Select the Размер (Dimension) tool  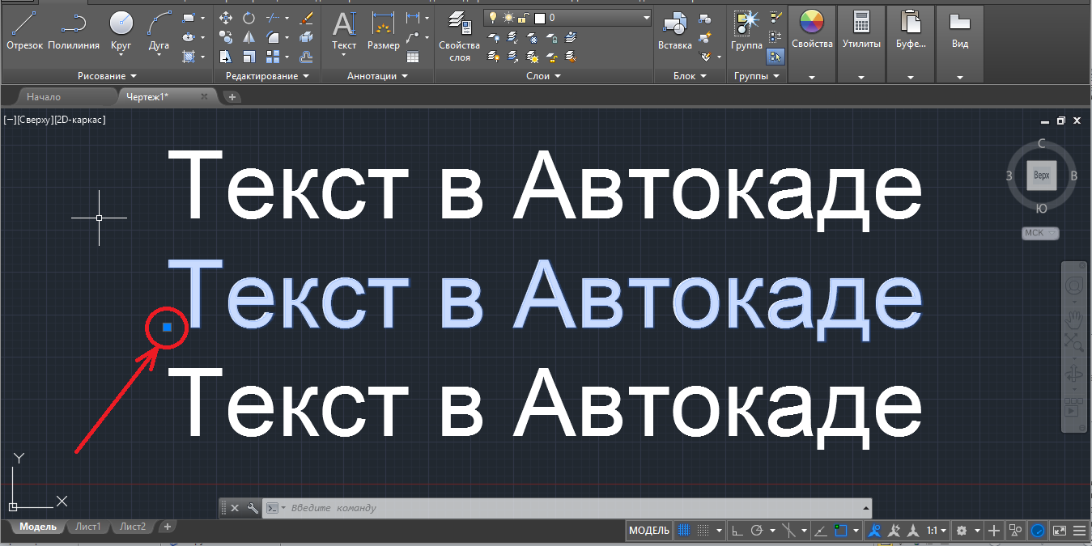click(383, 31)
